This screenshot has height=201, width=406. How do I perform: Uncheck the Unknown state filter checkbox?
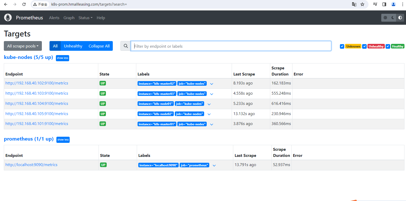pos(342,46)
